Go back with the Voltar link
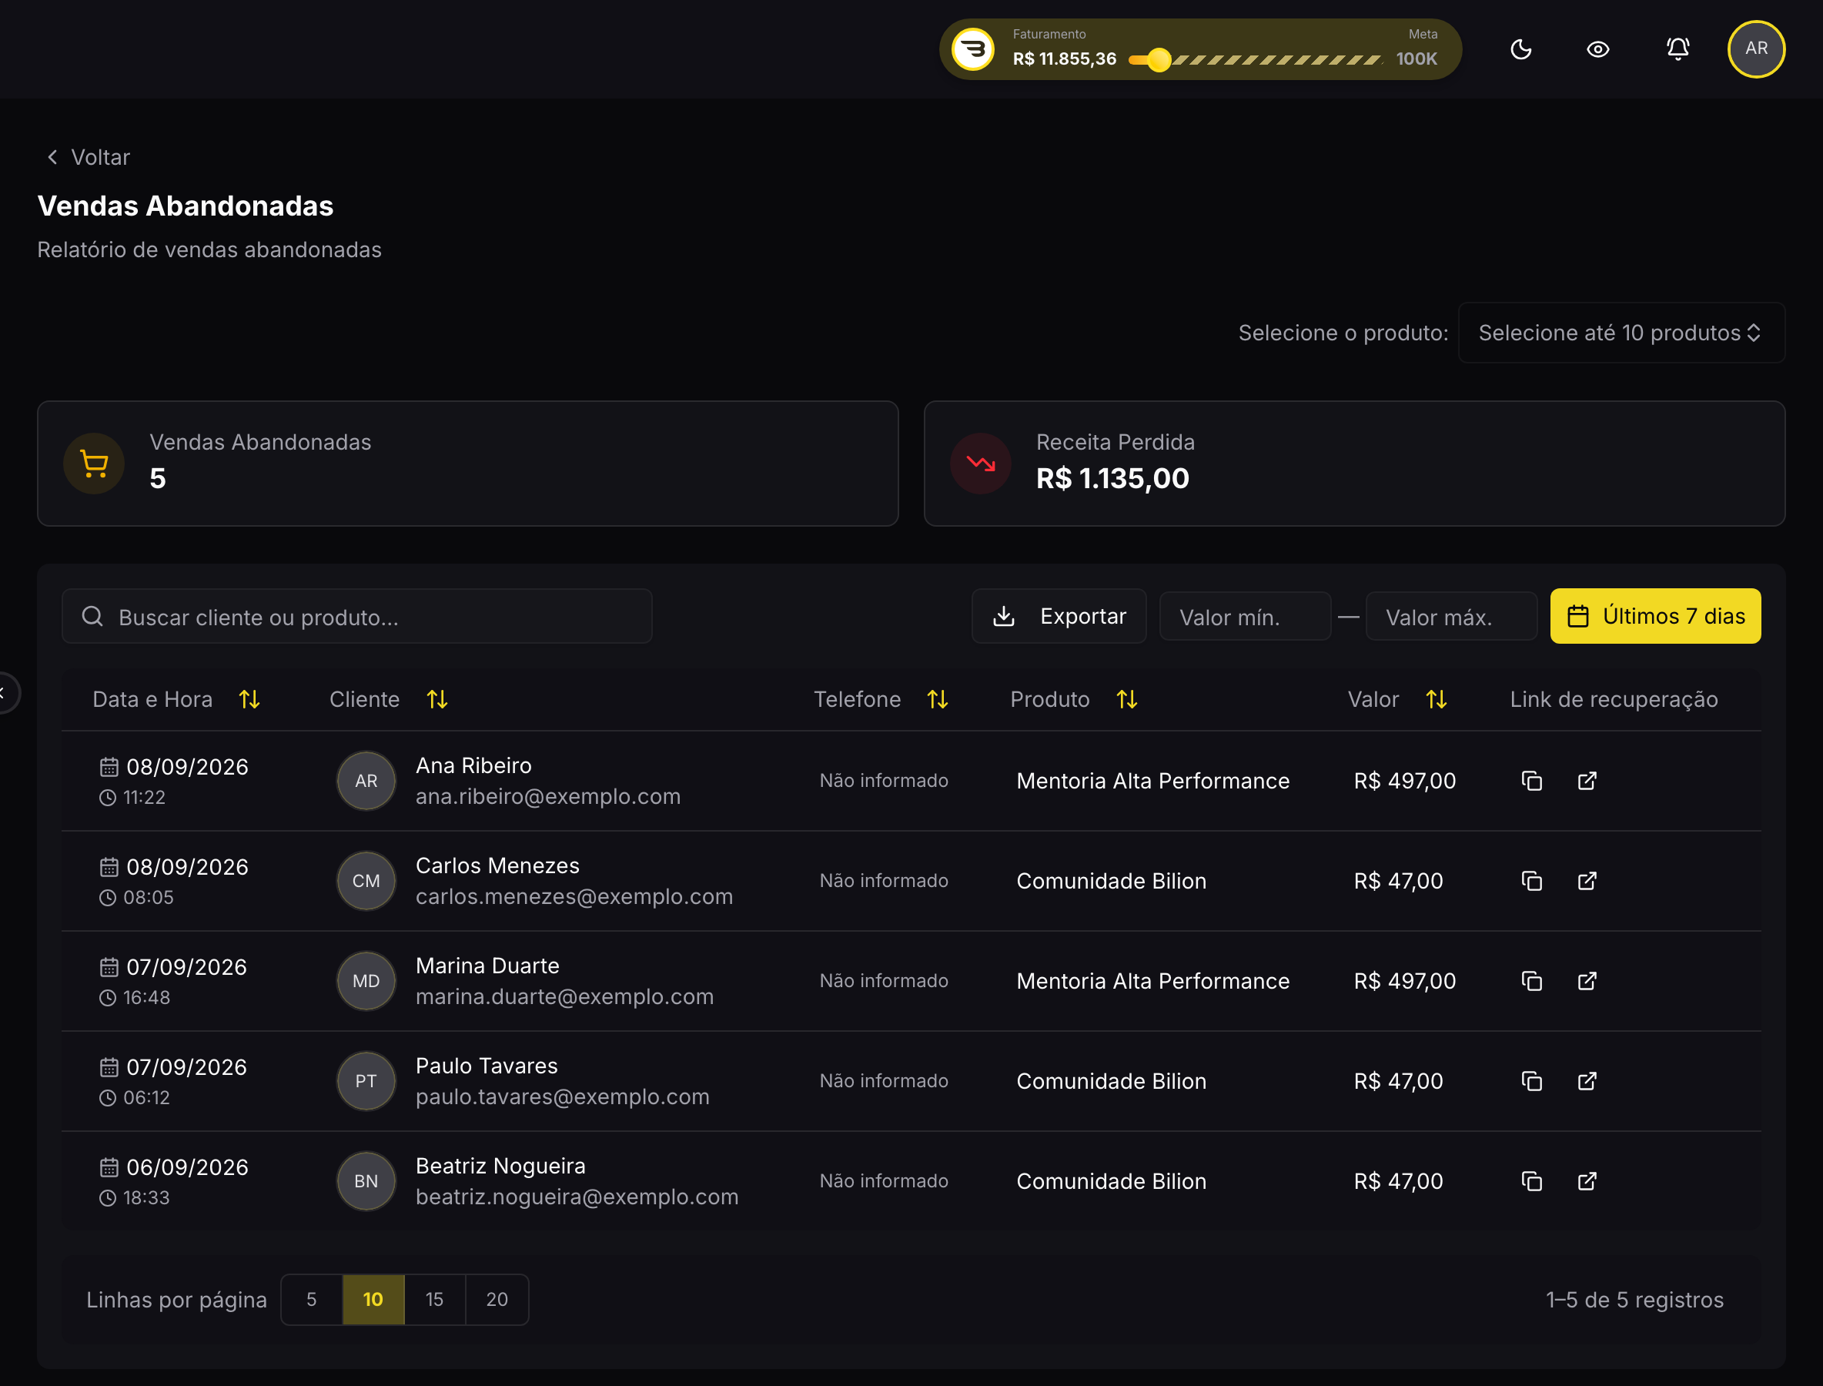Screen dimensions: 1823x1386 pos(89,157)
